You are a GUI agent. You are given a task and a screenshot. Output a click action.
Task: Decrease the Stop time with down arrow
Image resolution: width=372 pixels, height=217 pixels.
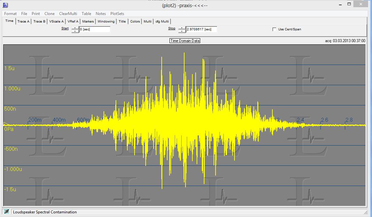coord(182,31)
